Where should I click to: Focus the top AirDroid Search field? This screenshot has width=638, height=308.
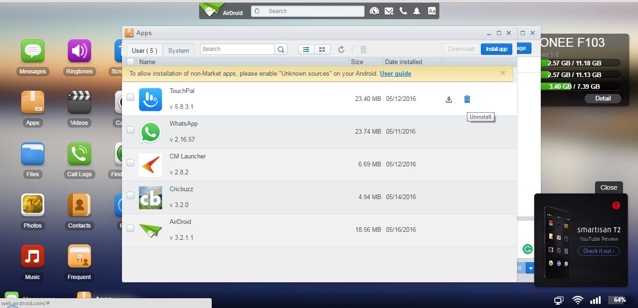coord(308,11)
